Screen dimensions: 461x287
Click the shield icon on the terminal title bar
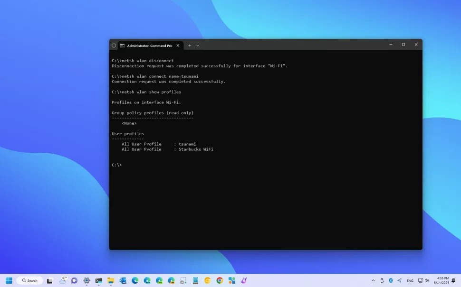click(x=114, y=45)
